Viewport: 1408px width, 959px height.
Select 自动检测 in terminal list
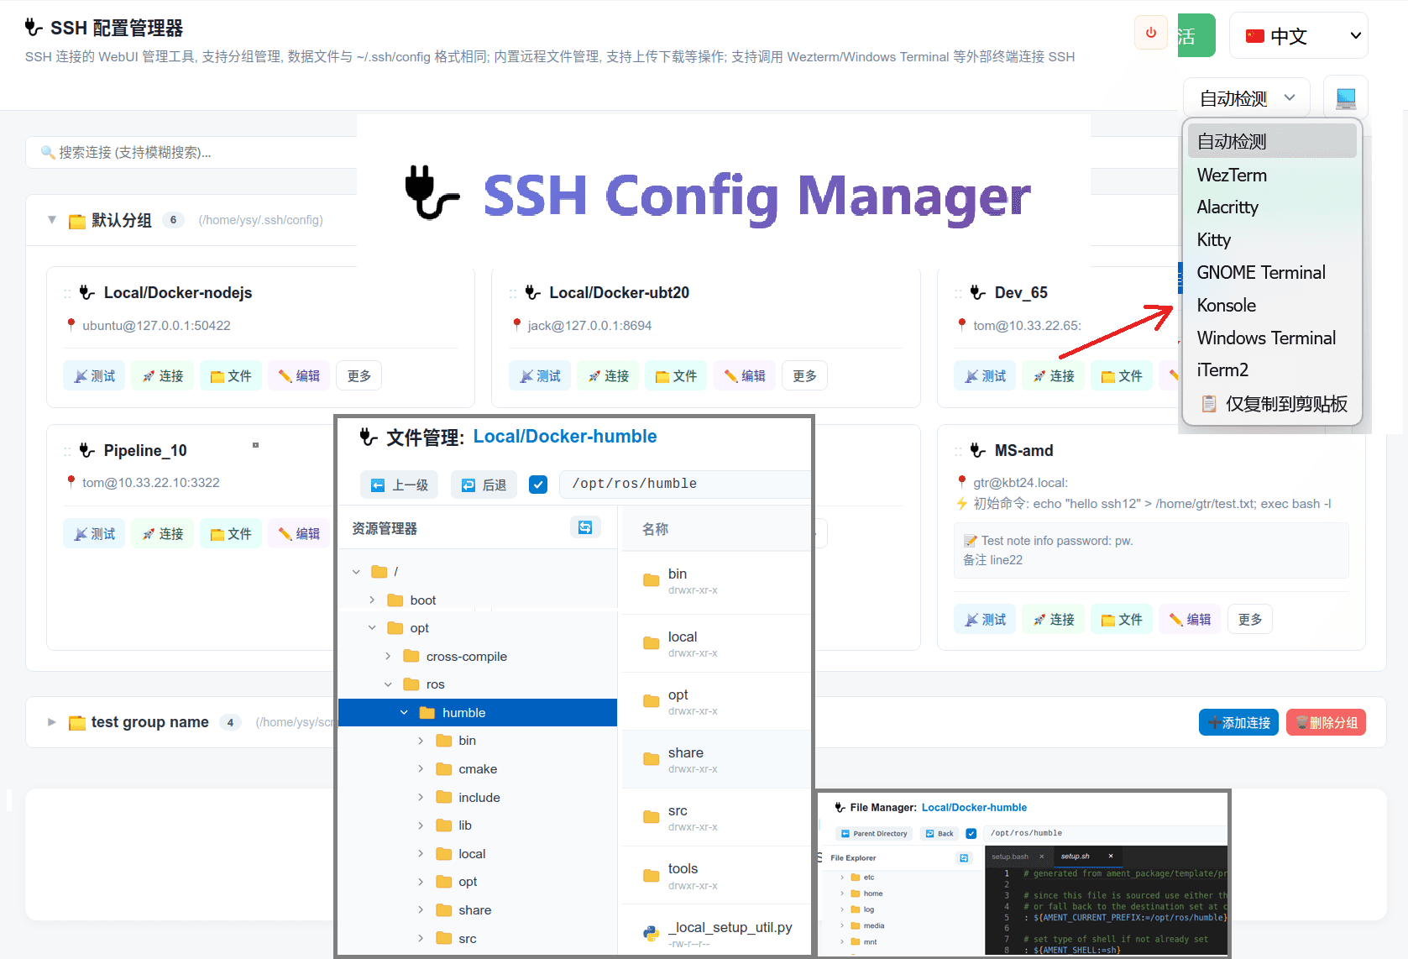1272,141
